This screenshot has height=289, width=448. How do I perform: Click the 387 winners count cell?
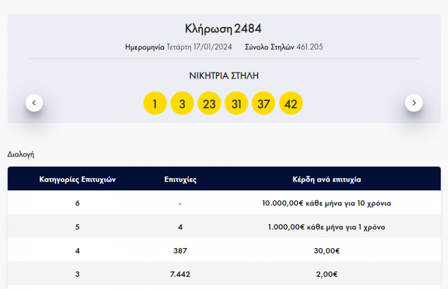tap(180, 251)
